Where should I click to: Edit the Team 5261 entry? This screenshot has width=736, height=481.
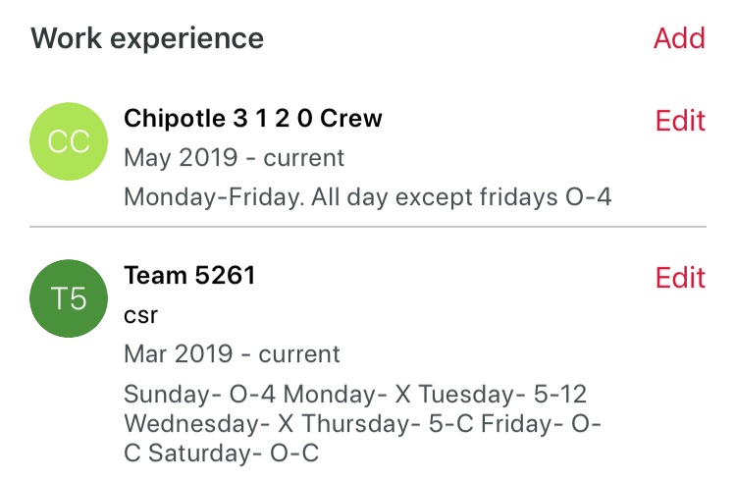tap(680, 278)
